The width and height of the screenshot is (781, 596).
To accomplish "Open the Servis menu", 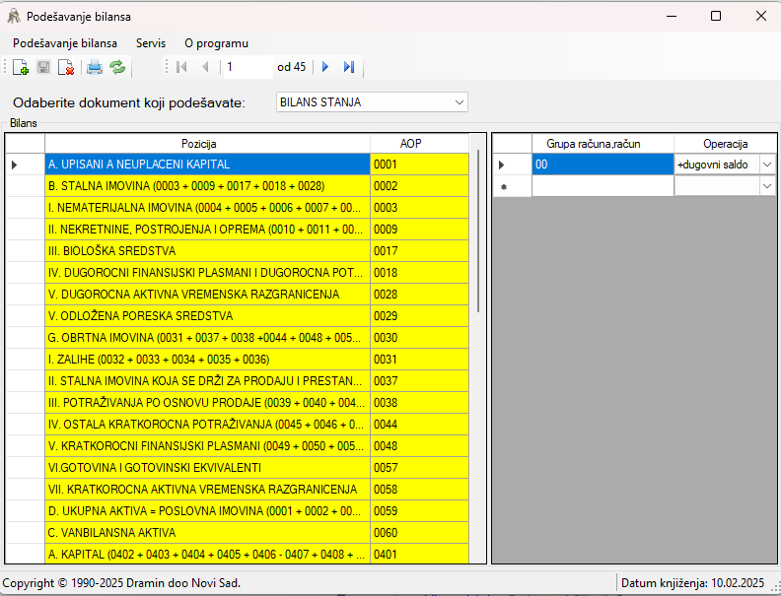I will point(151,43).
